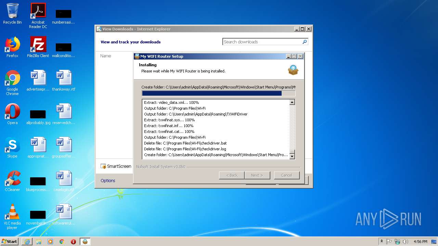
Task: Select log line "Extract: video_data.xml... 100%"
Action: point(171,102)
